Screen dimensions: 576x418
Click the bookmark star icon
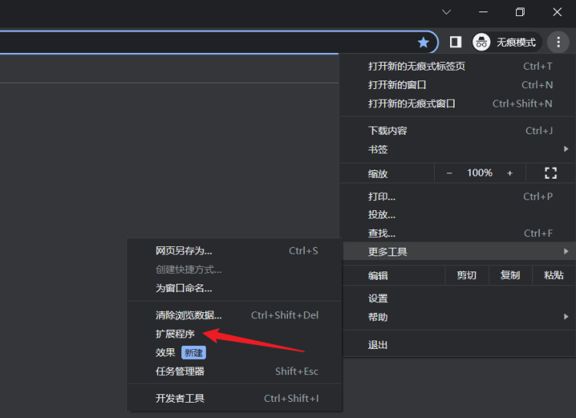coord(423,43)
